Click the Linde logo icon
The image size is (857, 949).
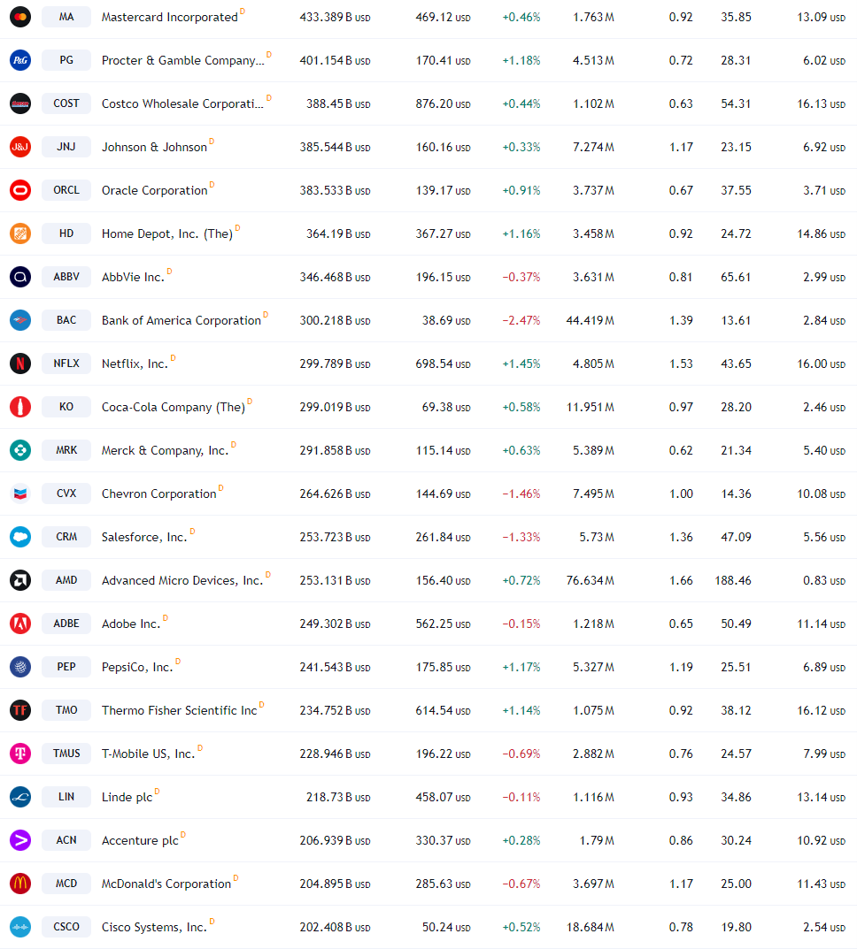tap(20, 797)
